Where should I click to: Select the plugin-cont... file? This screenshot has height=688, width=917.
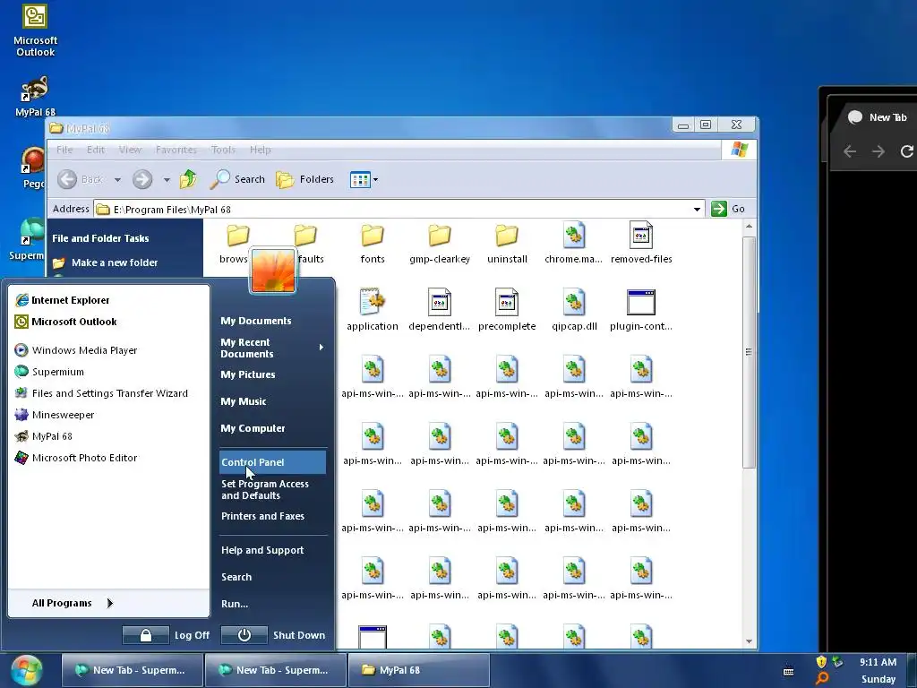click(x=641, y=310)
